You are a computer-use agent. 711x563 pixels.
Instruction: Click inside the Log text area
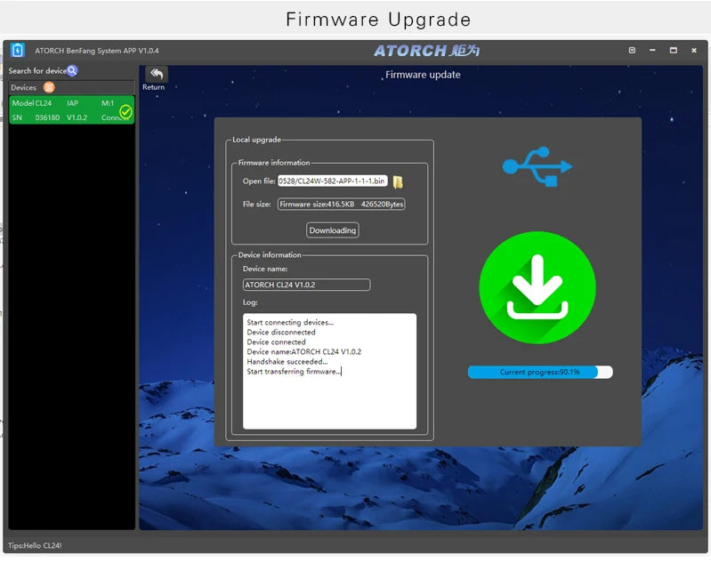coord(329,371)
